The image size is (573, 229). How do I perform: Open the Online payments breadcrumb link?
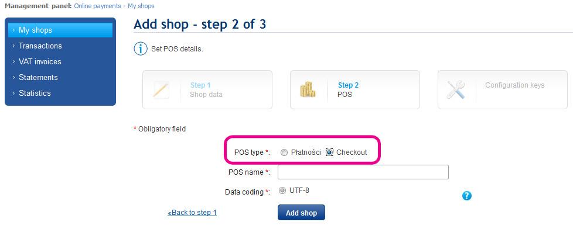click(98, 6)
